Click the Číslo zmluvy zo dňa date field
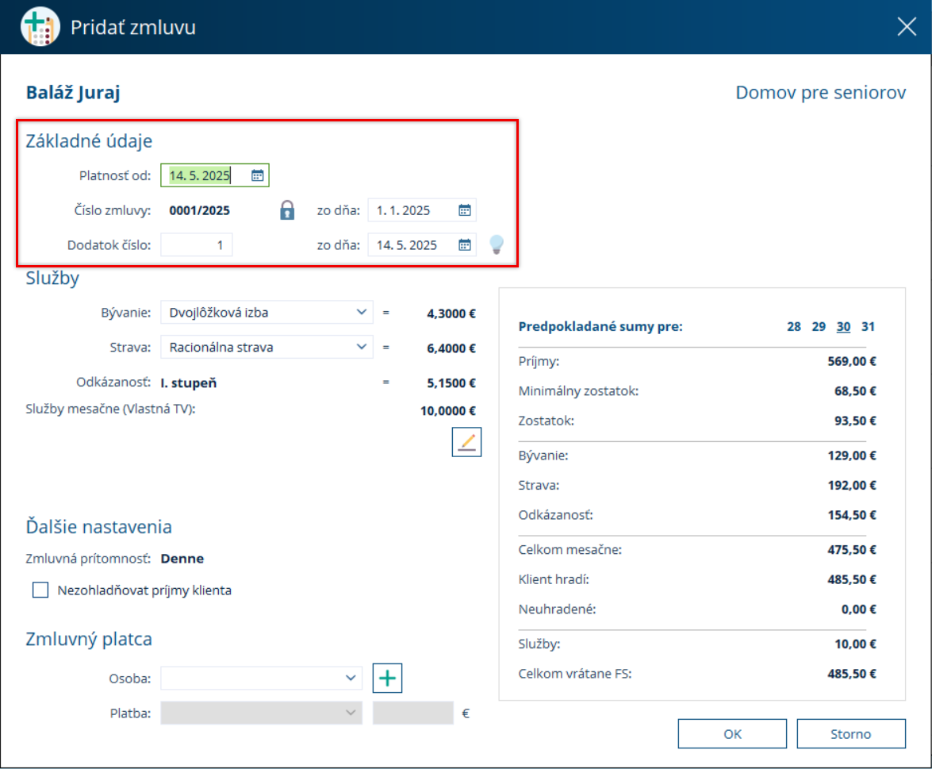 pyautogui.click(x=422, y=210)
